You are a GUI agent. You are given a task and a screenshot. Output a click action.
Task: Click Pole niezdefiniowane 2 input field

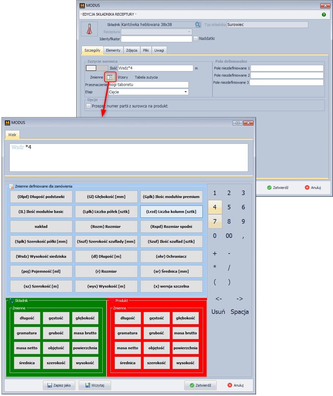point(287,75)
